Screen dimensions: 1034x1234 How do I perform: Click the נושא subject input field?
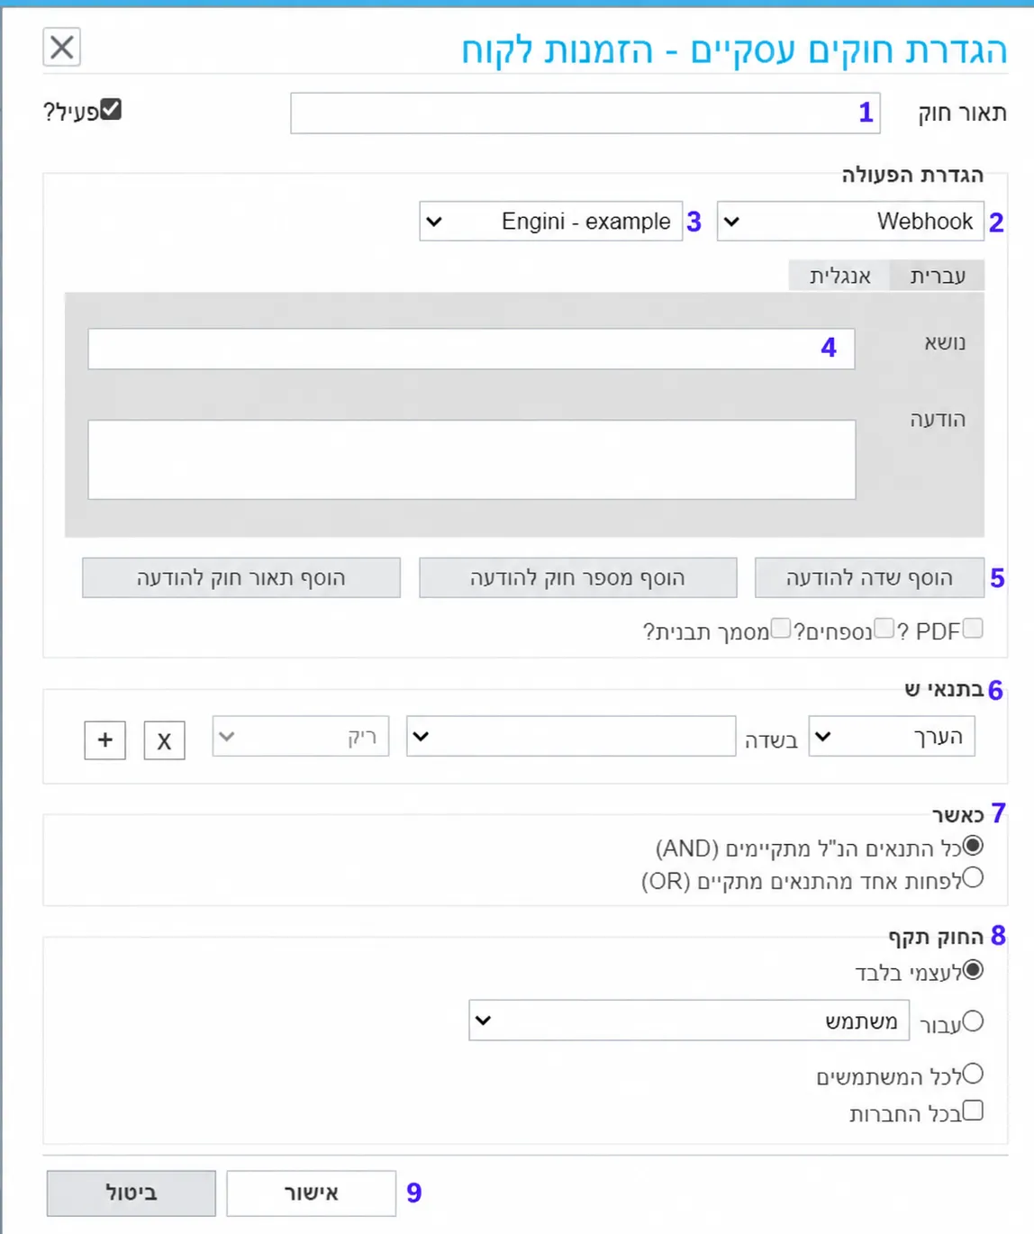[471, 349]
